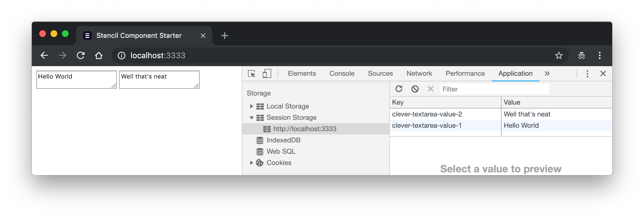Toggle the device toolbar icon
644x217 pixels.
point(267,74)
